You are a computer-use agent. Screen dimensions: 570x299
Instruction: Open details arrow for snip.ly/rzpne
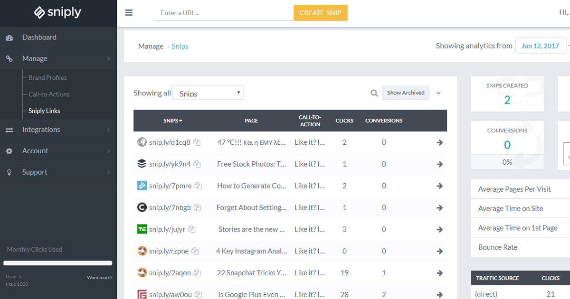pyautogui.click(x=440, y=251)
